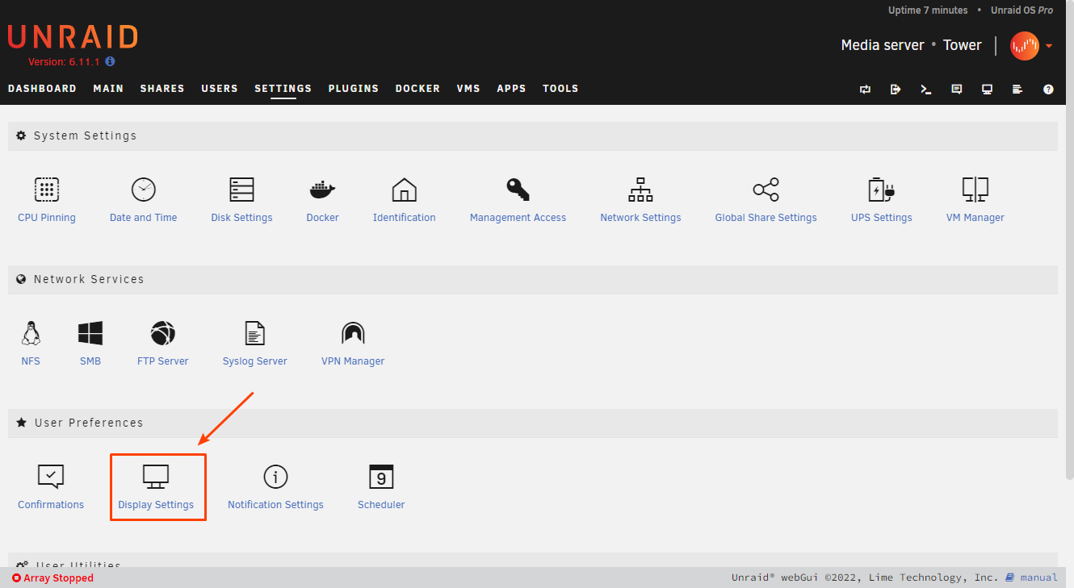Click the help question mark icon in the navbar
The height and width of the screenshot is (588, 1074).
point(1048,89)
